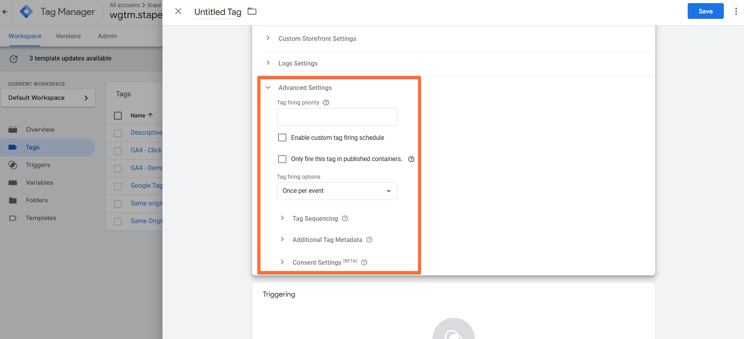Tick the select-all checkbox beside Name column
Image resolution: width=744 pixels, height=339 pixels.
118,115
